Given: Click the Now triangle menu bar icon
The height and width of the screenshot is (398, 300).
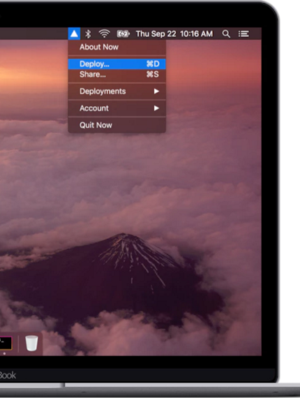Looking at the screenshot, I should [74, 34].
